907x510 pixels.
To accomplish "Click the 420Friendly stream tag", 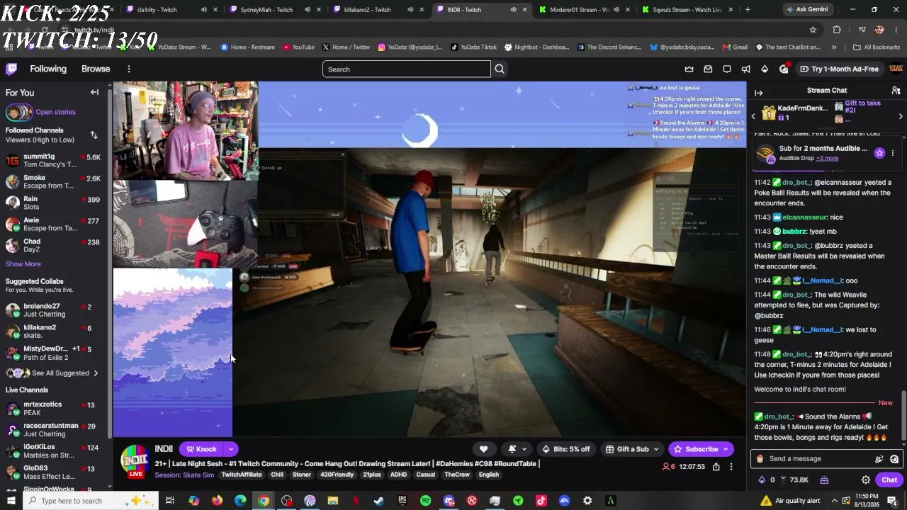I will pyautogui.click(x=337, y=475).
